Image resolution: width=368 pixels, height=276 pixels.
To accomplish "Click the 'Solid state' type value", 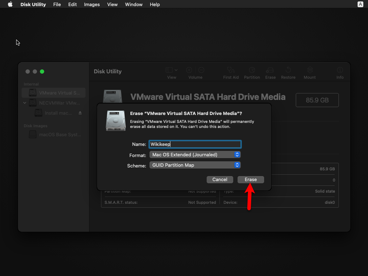I will pyautogui.click(x=325, y=191).
